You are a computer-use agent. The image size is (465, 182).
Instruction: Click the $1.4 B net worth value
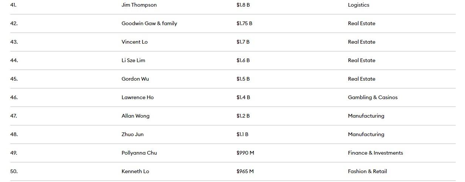243,97
